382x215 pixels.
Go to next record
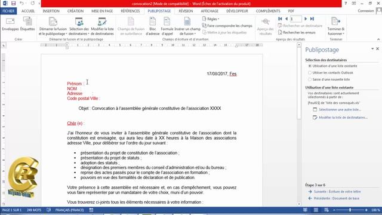[x=306, y=19]
